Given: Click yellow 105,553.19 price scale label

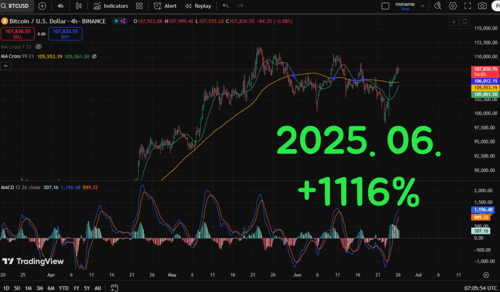Looking at the screenshot, I should 485,88.
